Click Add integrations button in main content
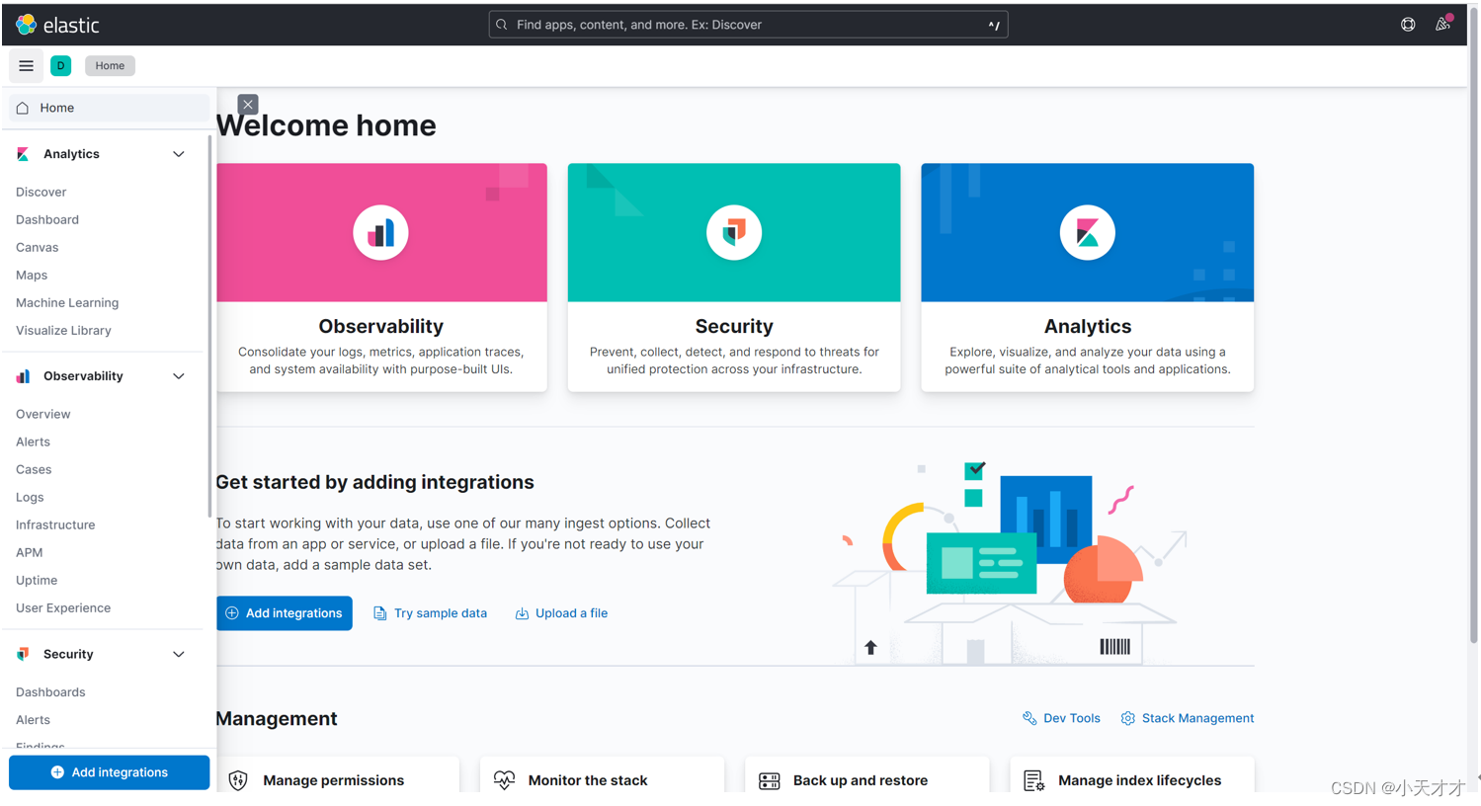 (x=285, y=613)
